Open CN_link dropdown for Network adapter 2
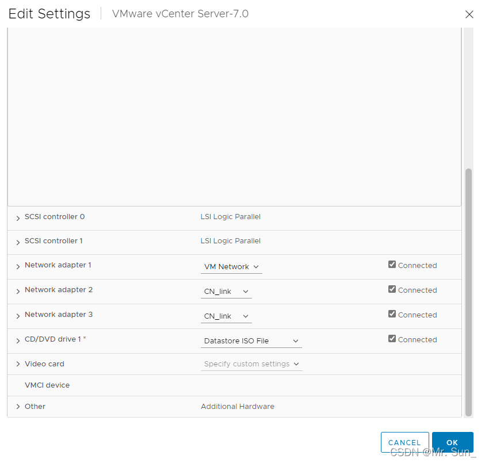The width and height of the screenshot is (485, 463). [x=226, y=292]
